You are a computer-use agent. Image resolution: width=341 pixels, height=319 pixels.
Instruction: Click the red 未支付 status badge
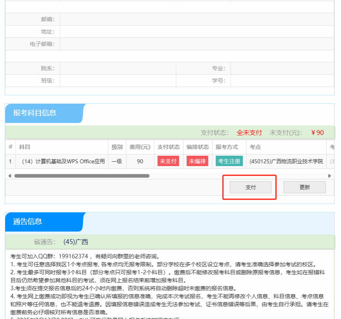pos(168,161)
